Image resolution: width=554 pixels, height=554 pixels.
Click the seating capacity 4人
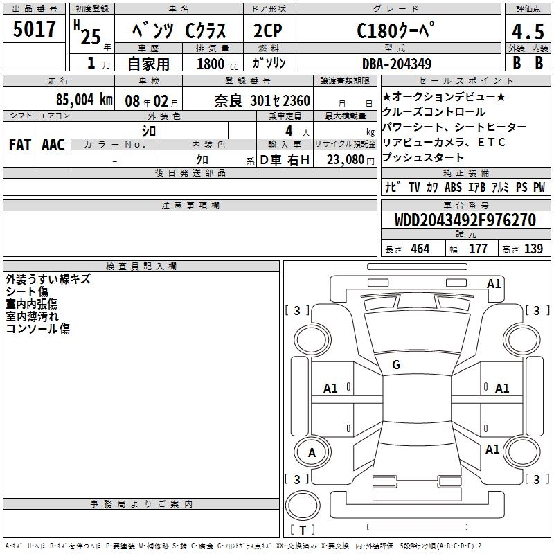(x=298, y=132)
